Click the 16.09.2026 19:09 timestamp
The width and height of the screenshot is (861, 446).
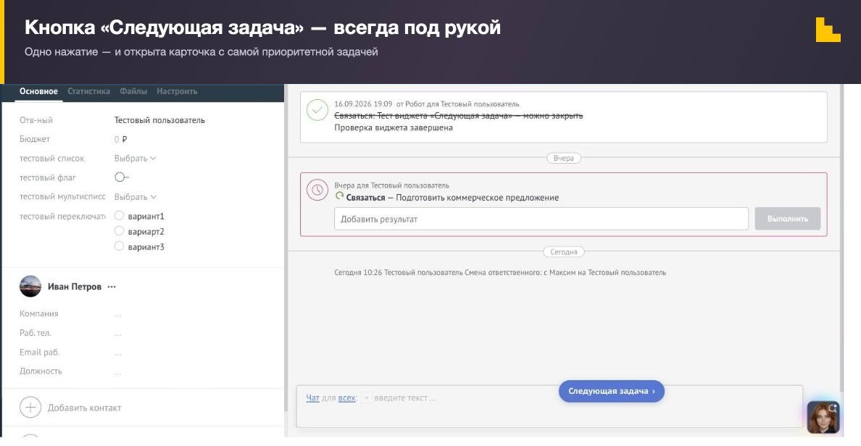[363, 104]
